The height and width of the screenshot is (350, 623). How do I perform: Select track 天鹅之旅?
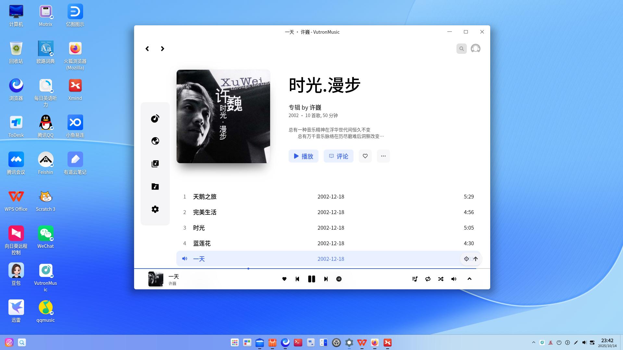[x=328, y=197]
